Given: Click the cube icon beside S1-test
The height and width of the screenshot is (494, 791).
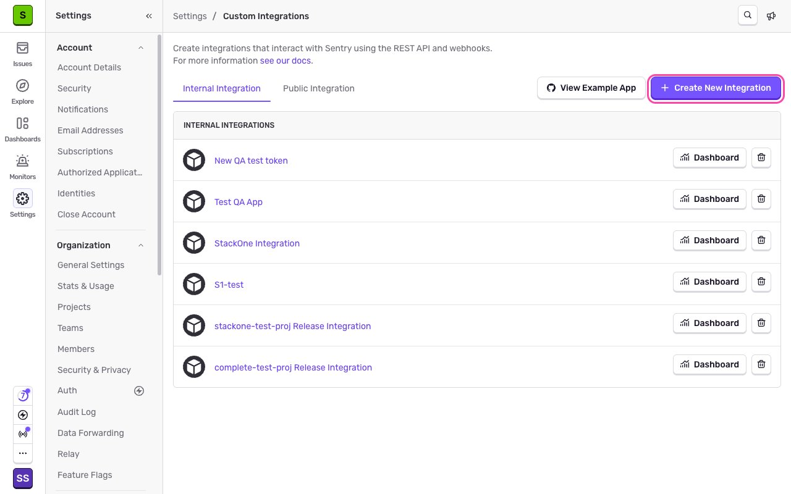Looking at the screenshot, I should pyautogui.click(x=194, y=284).
